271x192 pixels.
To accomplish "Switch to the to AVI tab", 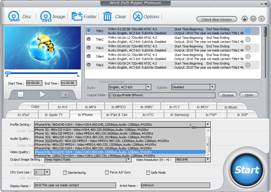I will [63, 107].
